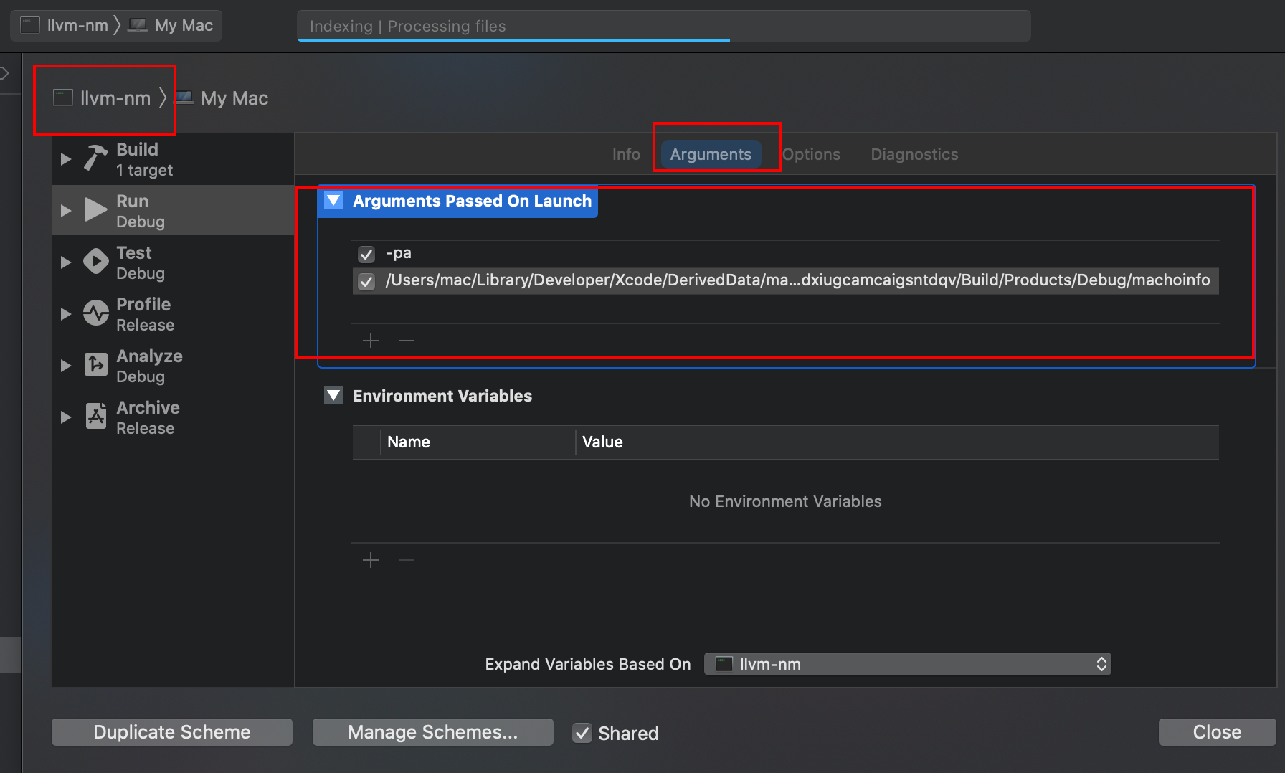Click the Run play icon
This screenshot has width=1285, height=773.
point(95,210)
